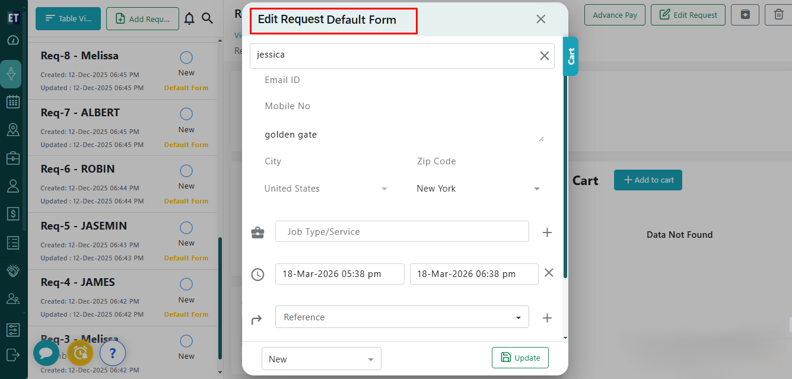Open the New status dropdown at bottom

pyautogui.click(x=321, y=359)
